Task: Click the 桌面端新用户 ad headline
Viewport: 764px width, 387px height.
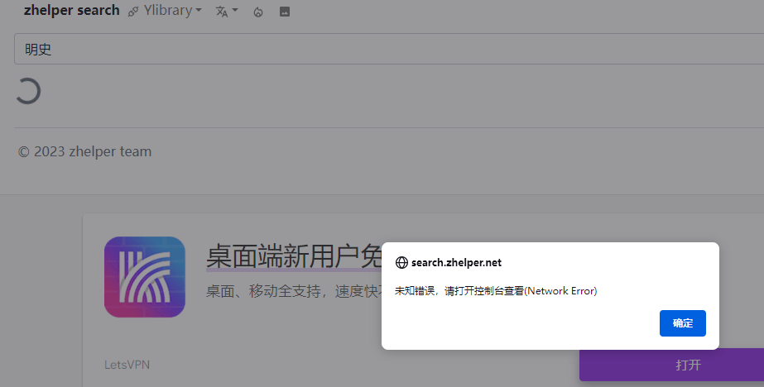Action: pos(294,256)
